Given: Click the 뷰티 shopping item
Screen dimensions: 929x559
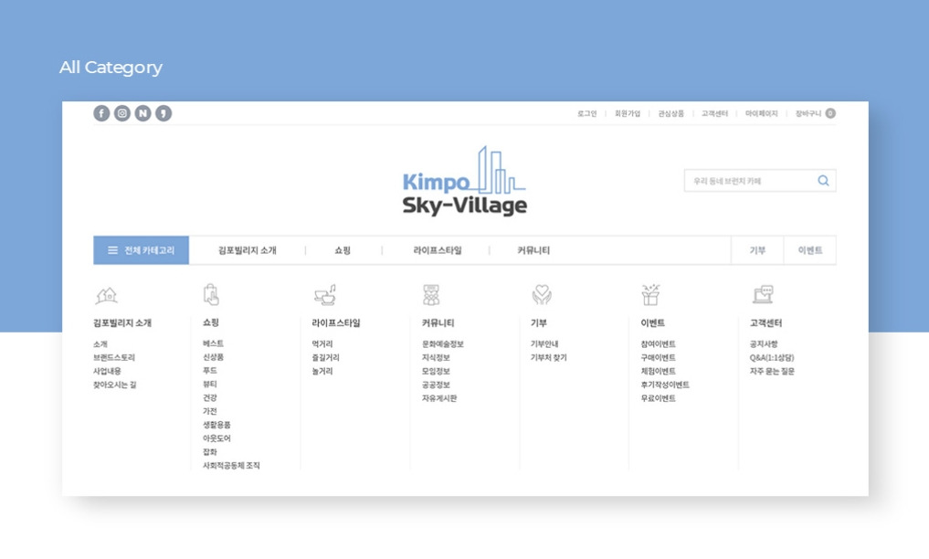Looking at the screenshot, I should coord(210,385).
